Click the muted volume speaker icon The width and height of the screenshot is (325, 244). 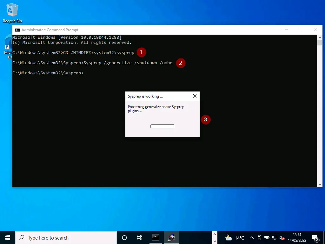[x=282, y=238]
